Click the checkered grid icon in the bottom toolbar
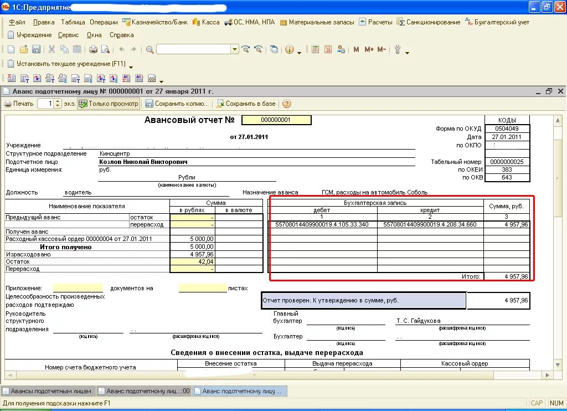567x411 pixels. pos(152,78)
